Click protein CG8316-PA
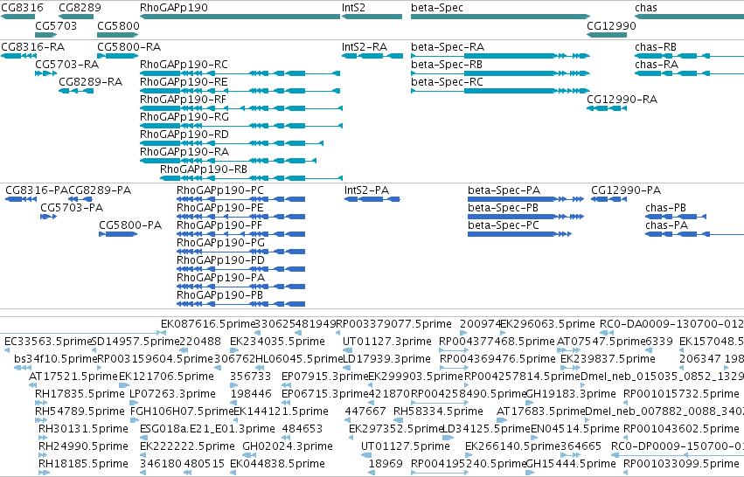 click(21, 199)
